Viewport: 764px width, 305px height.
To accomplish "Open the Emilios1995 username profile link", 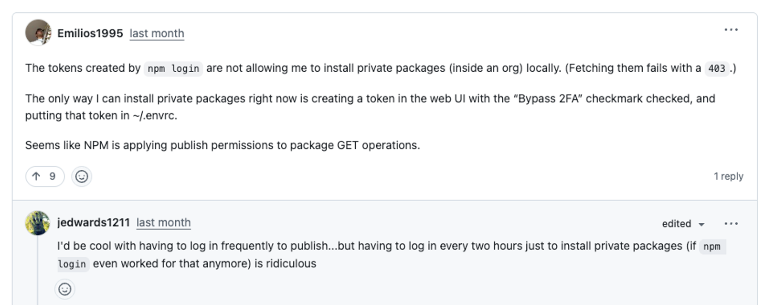I will pyautogui.click(x=90, y=33).
